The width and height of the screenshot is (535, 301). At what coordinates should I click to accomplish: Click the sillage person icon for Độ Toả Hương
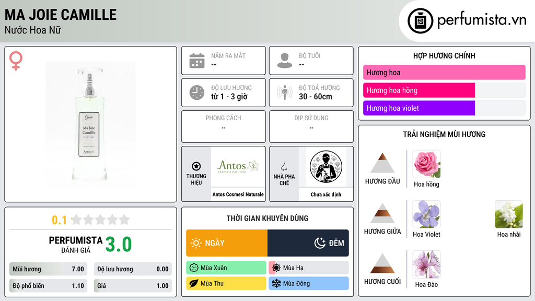285,92
